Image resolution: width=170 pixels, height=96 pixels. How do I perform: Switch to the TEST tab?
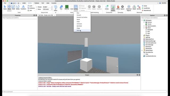coord(43,3)
